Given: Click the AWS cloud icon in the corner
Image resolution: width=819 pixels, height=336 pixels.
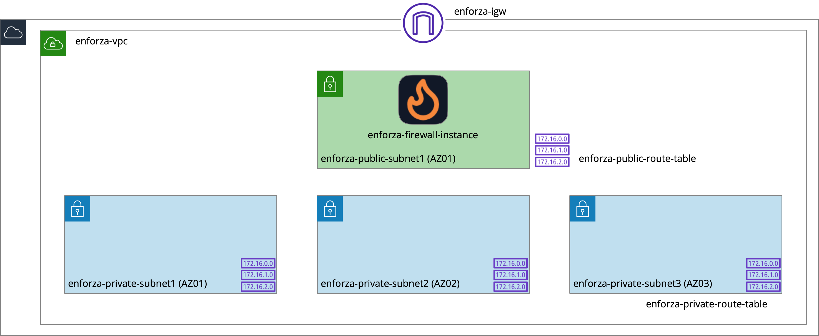Looking at the screenshot, I should tap(13, 32).
